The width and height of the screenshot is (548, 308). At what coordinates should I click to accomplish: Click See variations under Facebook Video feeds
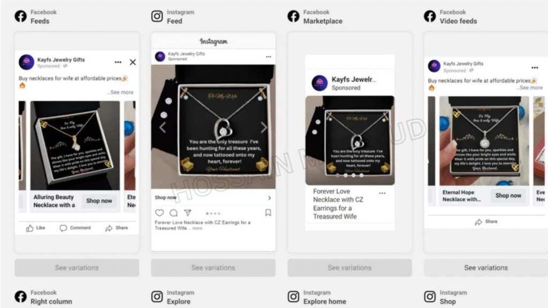click(x=486, y=267)
